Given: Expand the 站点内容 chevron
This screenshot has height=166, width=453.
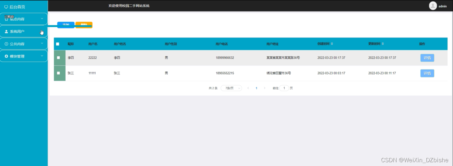Looking at the screenshot, I should pyautogui.click(x=42, y=19).
